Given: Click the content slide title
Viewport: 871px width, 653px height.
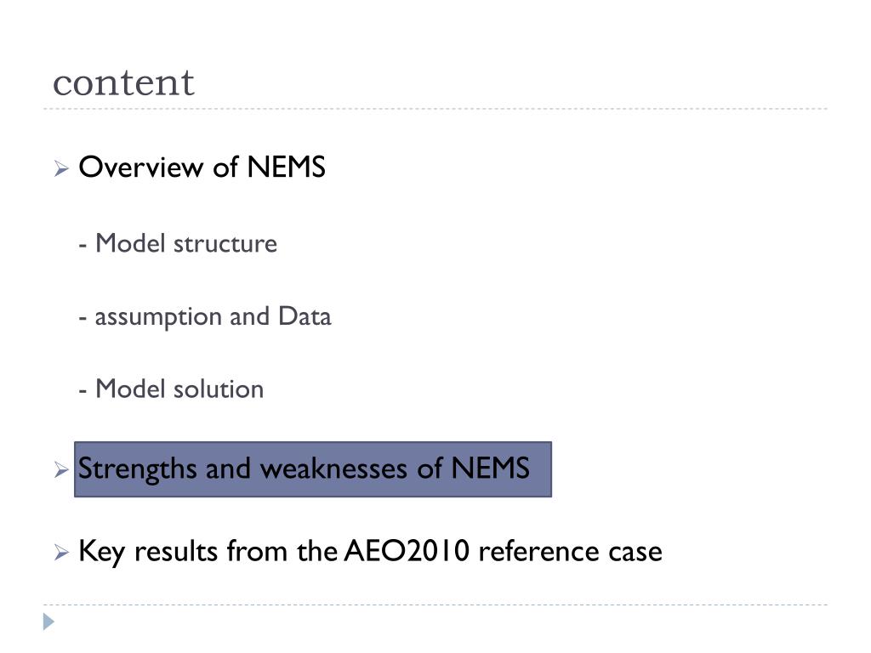Looking at the screenshot, I should point(123,83).
